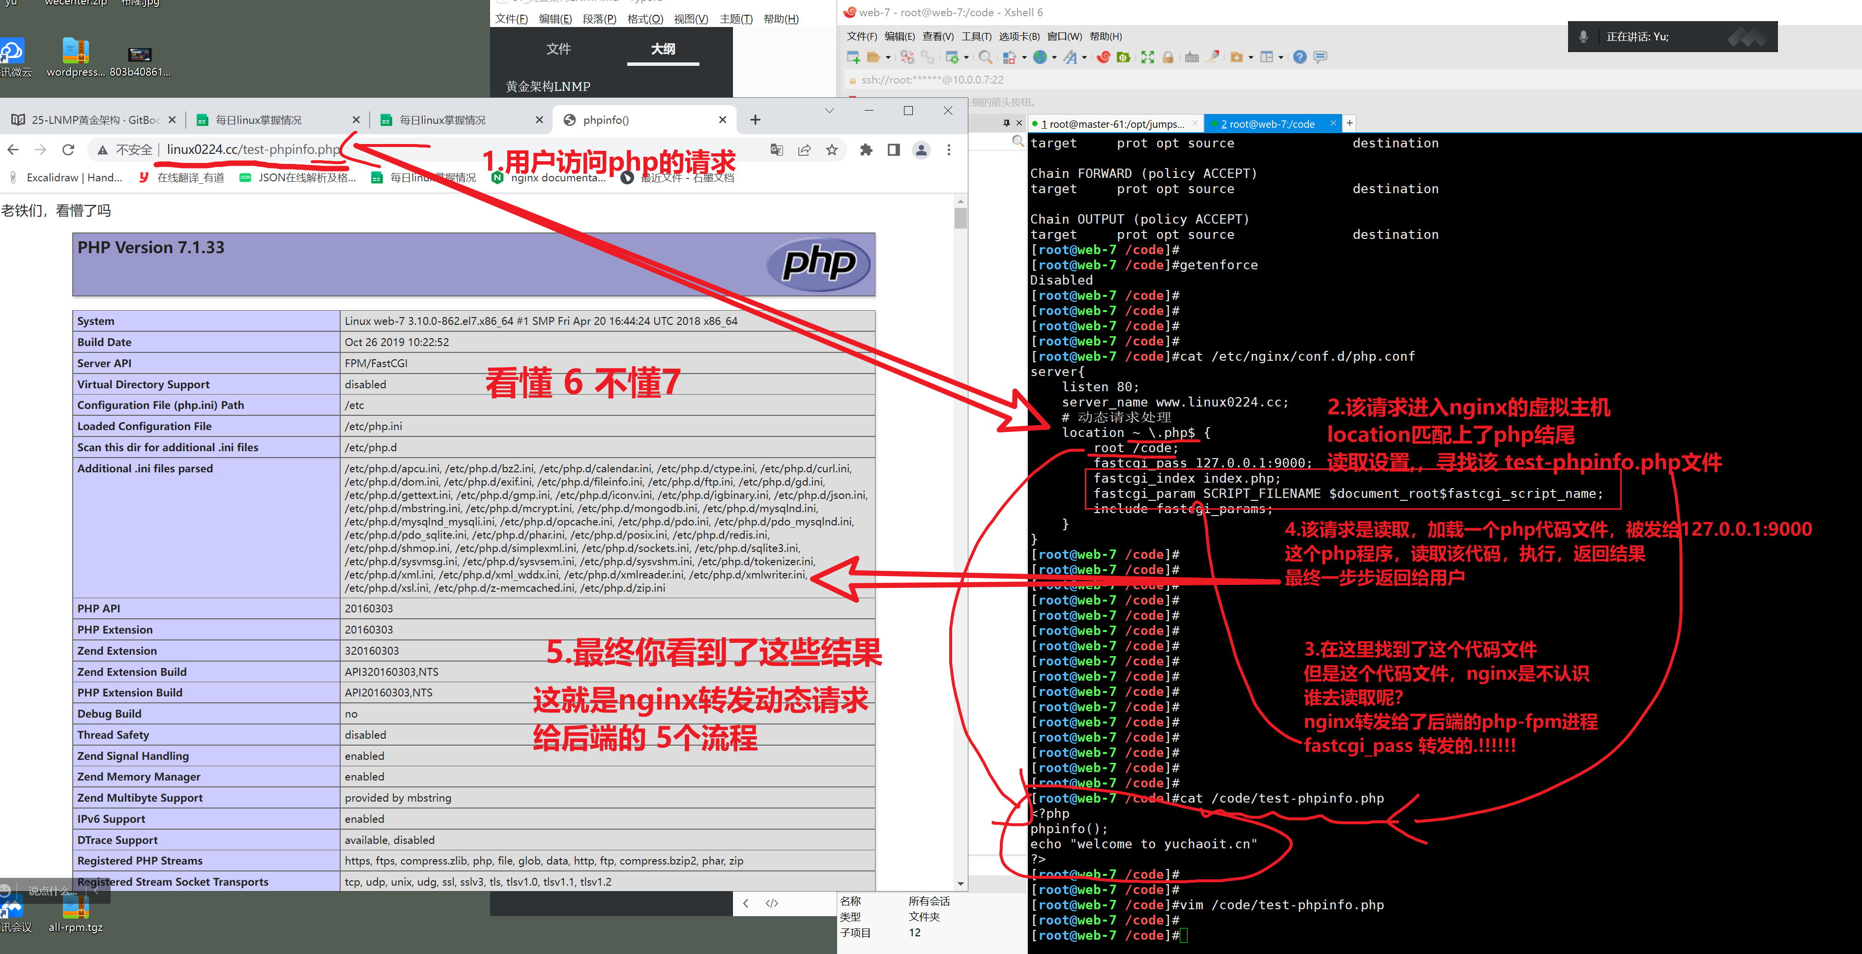The width and height of the screenshot is (1862, 954).
Task: Toggle source code view in Typora
Action: 772,903
